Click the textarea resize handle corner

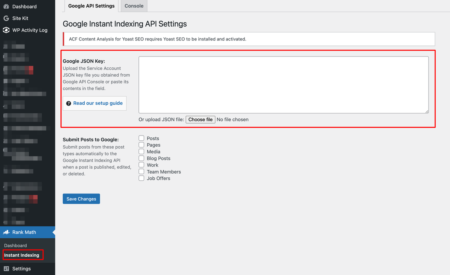click(x=426, y=111)
